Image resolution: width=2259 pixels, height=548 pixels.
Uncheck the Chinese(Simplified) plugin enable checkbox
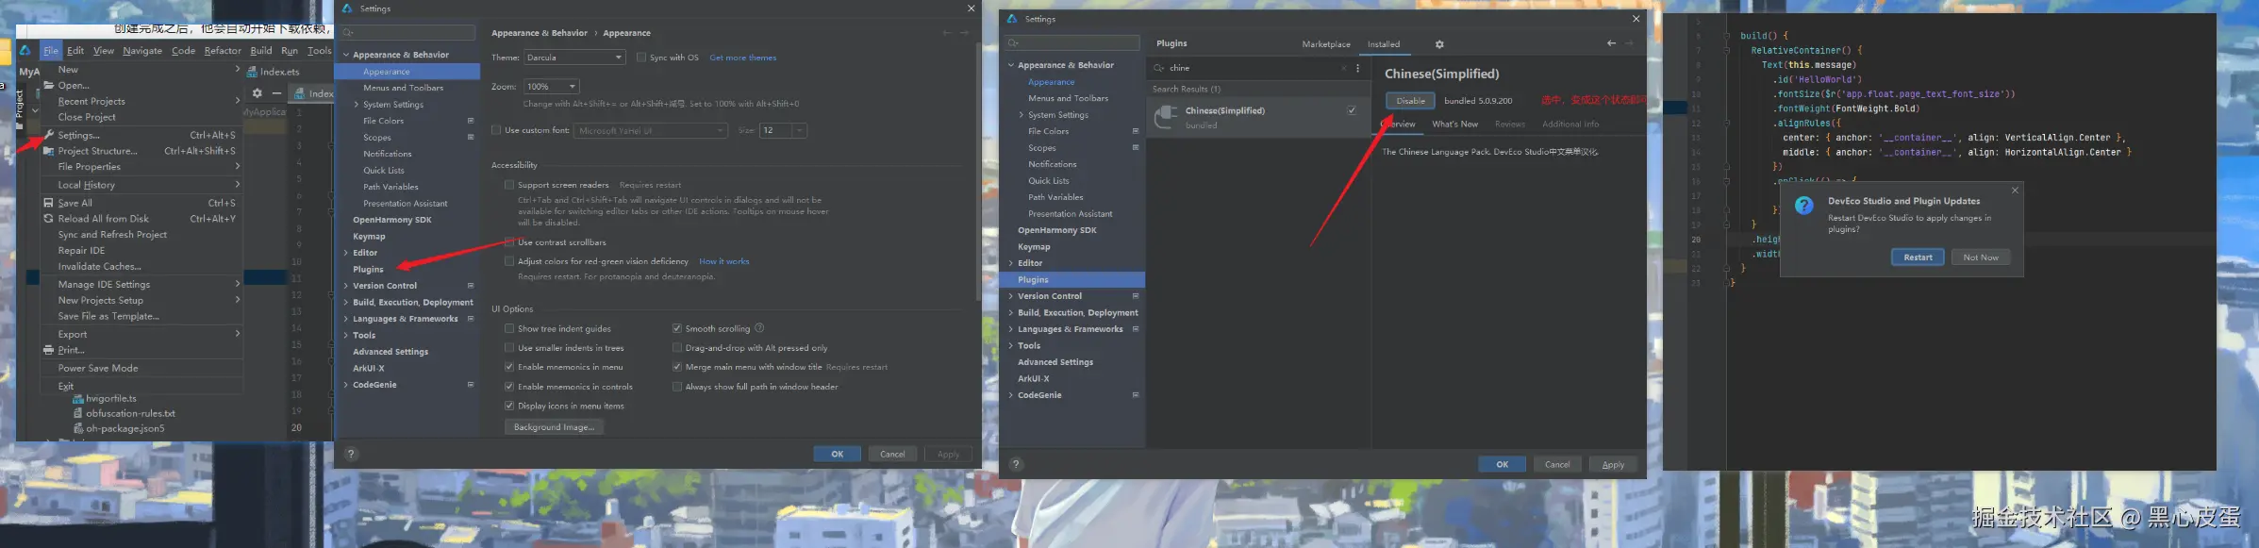(1352, 110)
